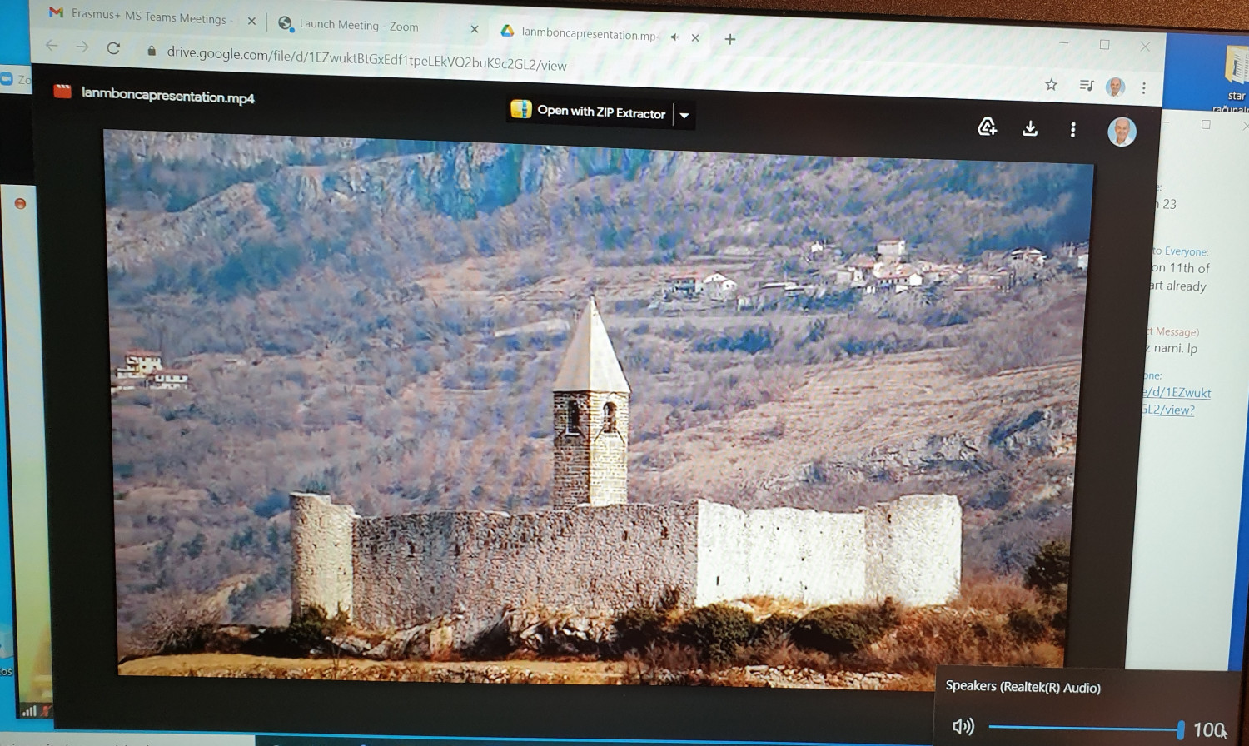Viewport: 1249px width, 746px height.
Task: Click the site lock security icon
Action: click(x=152, y=51)
